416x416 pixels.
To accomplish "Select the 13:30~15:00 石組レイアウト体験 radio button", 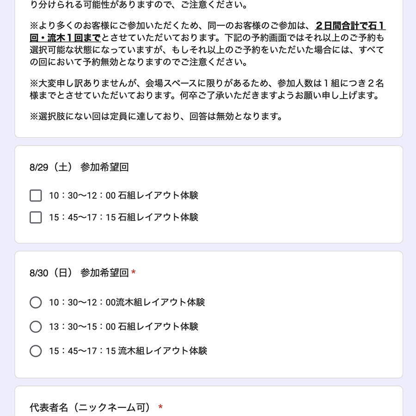I will pos(36,327).
